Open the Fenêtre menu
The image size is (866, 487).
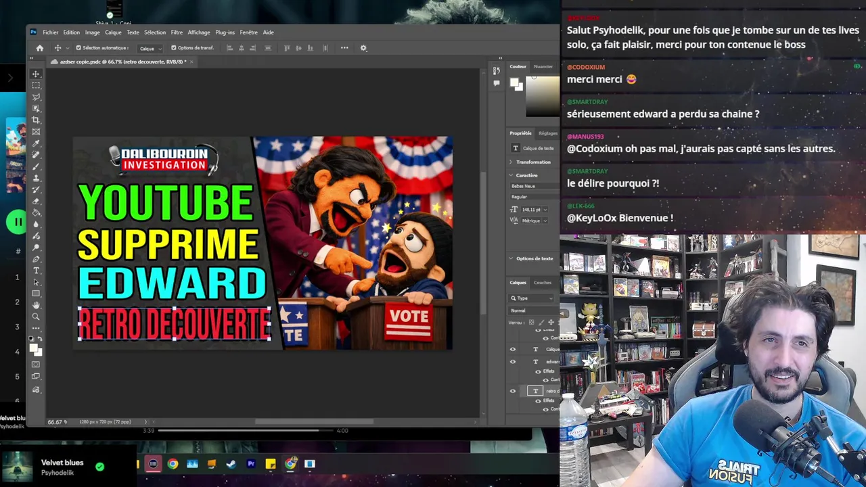(x=248, y=32)
